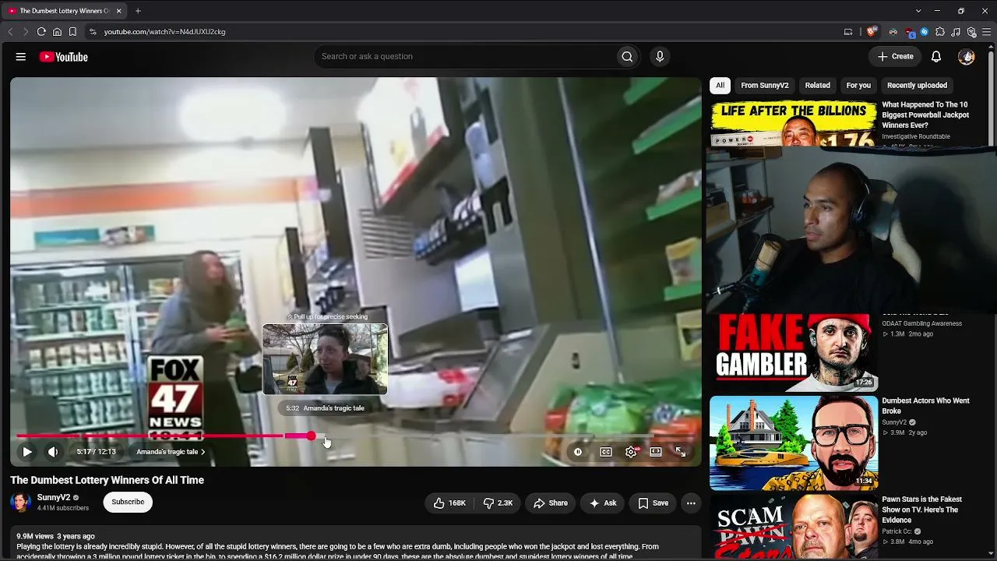This screenshot has width=997, height=561.
Task: Open the Fake Gambler video thumbnail
Action: coord(794,351)
